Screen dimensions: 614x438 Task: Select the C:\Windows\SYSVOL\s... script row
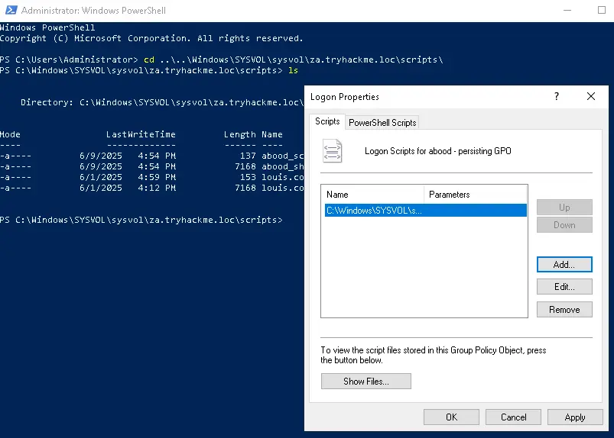(425, 211)
